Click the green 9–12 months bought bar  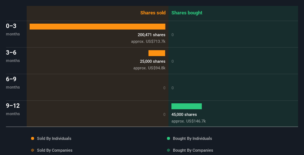click(187, 106)
